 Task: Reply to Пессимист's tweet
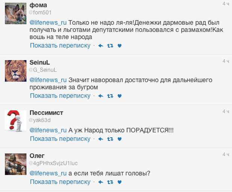pos(100,139)
